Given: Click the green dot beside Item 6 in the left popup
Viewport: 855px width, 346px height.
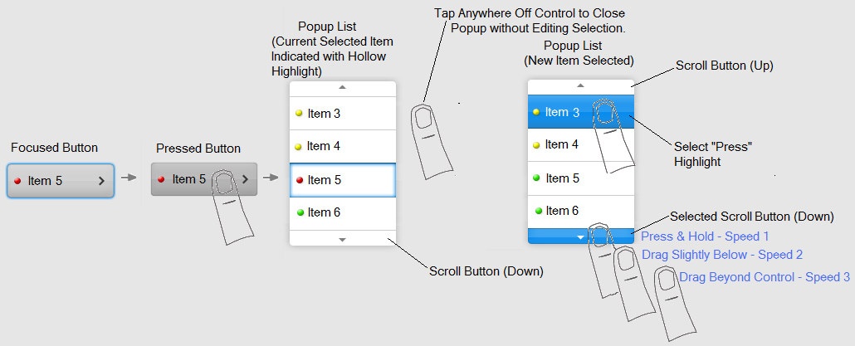Looking at the screenshot, I should (x=298, y=212).
